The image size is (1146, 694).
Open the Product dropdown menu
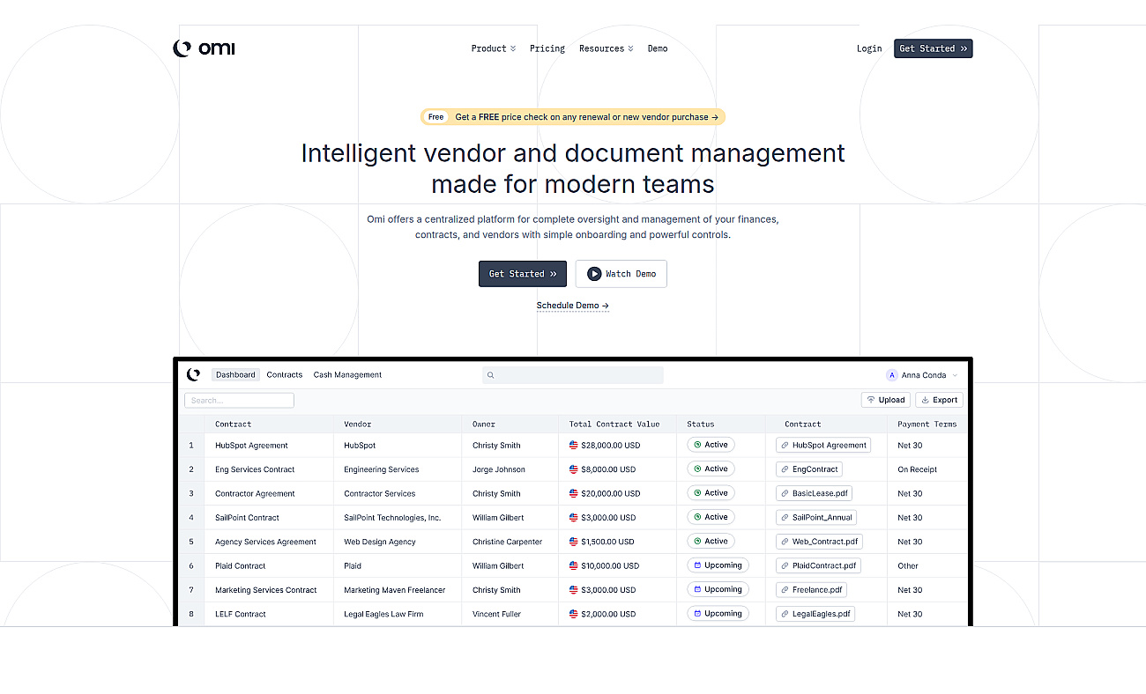pos(494,48)
